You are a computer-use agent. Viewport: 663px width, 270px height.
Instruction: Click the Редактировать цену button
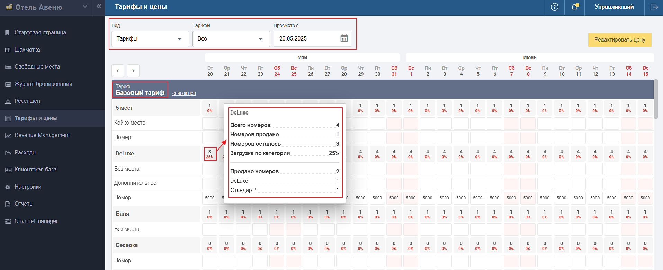pyautogui.click(x=620, y=40)
